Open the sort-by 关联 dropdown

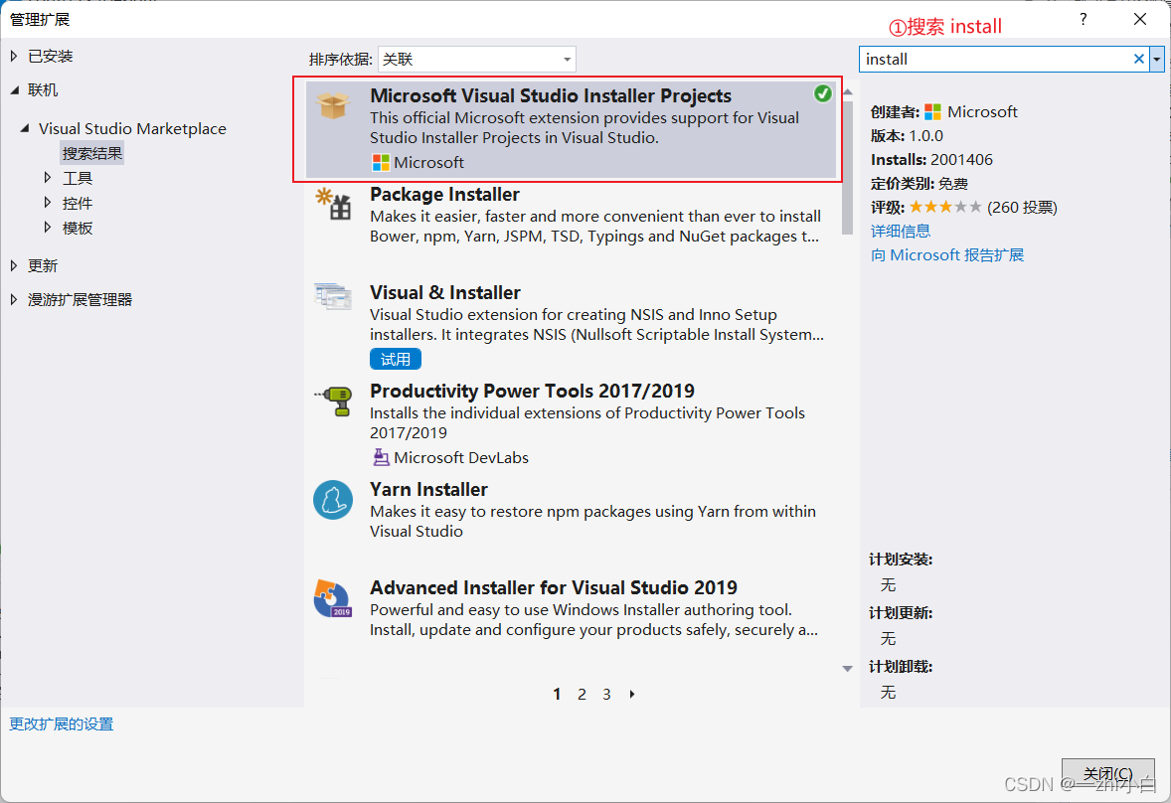click(476, 59)
